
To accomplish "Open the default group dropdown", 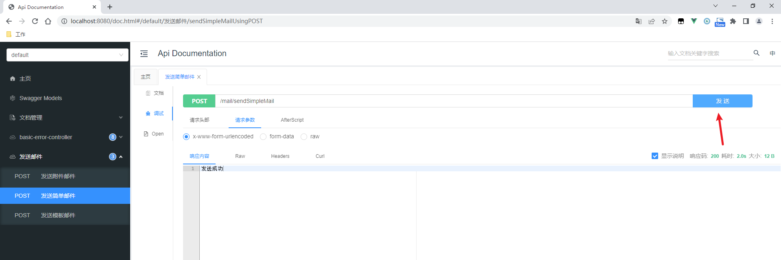I will click(x=68, y=55).
